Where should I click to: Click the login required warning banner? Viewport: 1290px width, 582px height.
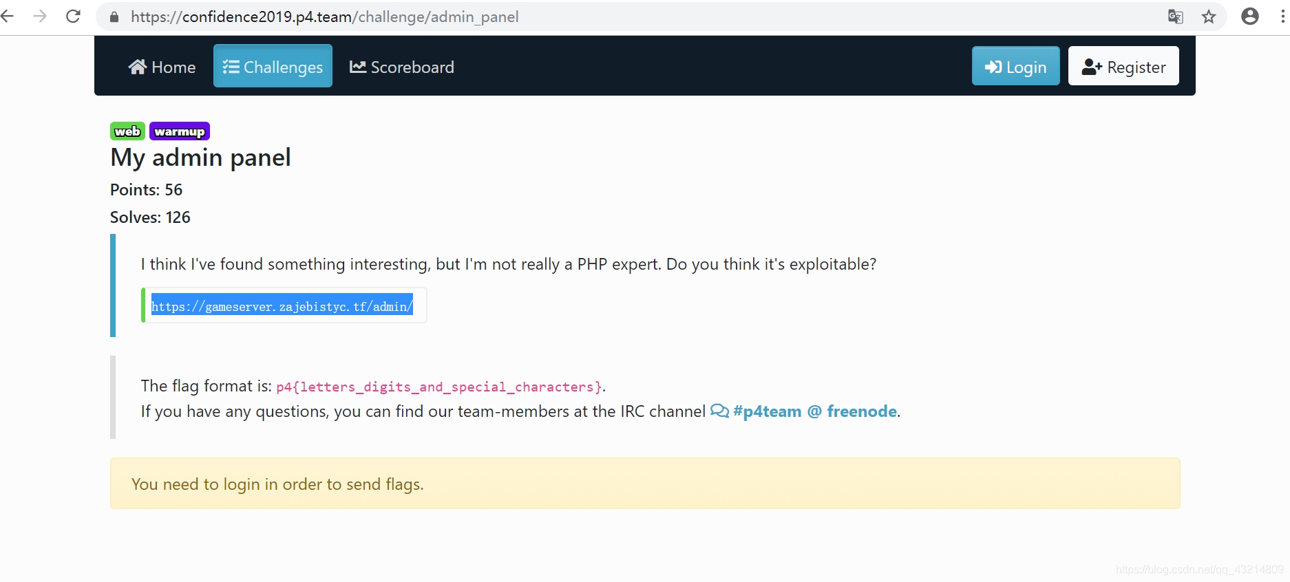(x=645, y=484)
